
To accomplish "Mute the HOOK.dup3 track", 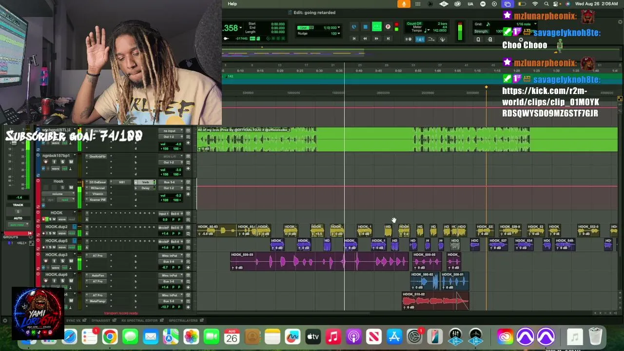I will pyautogui.click(x=71, y=261).
